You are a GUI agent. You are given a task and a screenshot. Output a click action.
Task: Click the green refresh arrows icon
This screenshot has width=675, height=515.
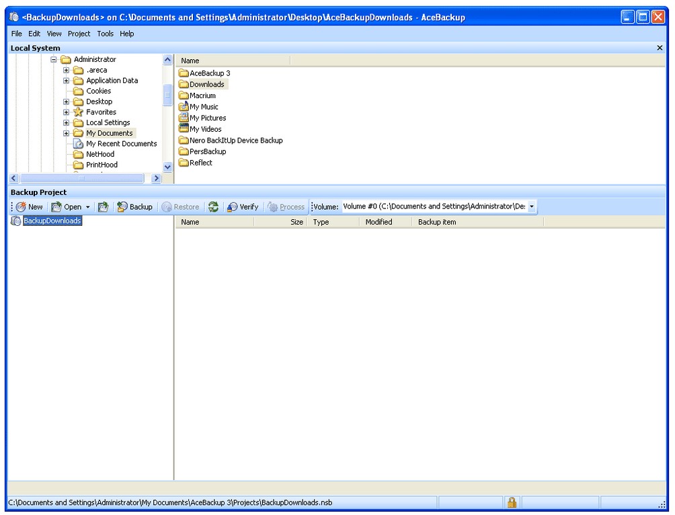pos(213,206)
